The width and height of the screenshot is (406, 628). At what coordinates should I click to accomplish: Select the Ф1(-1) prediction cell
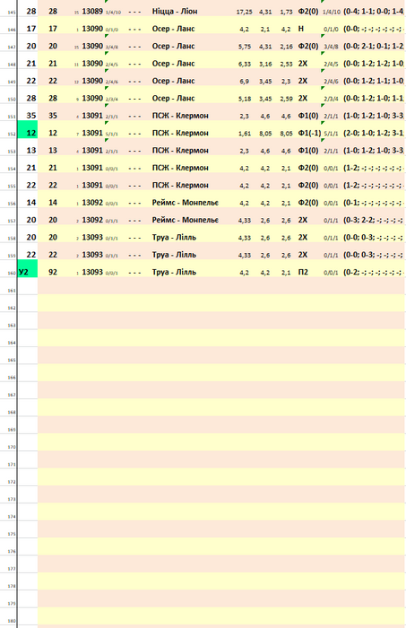click(x=309, y=133)
